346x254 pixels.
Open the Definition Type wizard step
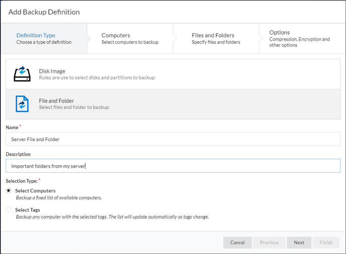[44, 39]
